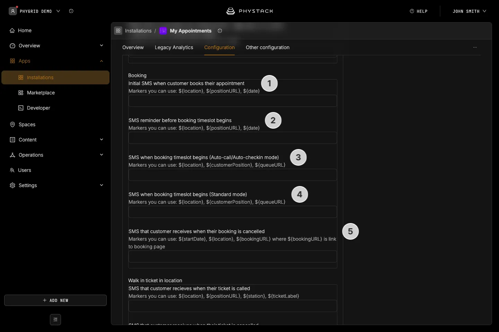This screenshot has height=332, width=499.
Task: Click info icon next to My Appointments
Action: [x=220, y=31]
